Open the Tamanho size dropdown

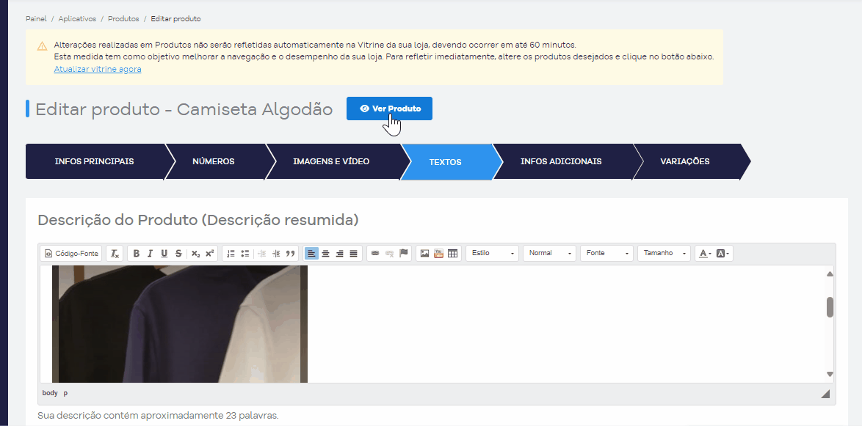664,253
